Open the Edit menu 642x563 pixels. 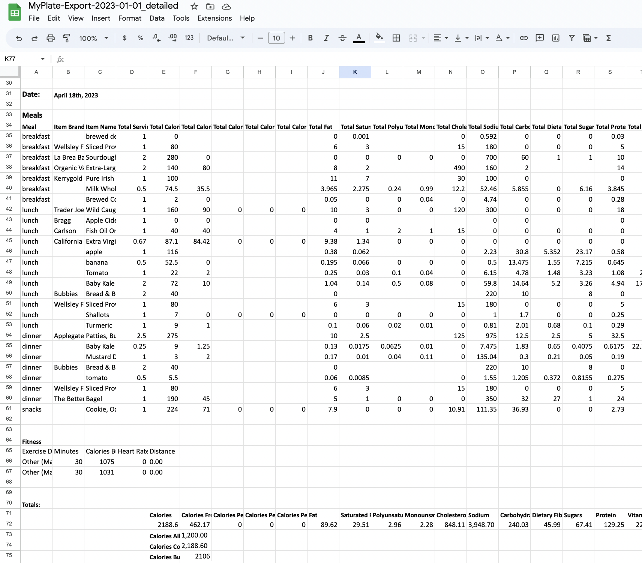(x=54, y=18)
